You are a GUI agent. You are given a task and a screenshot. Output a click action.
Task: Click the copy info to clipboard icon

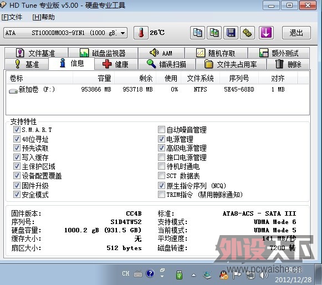(197, 33)
